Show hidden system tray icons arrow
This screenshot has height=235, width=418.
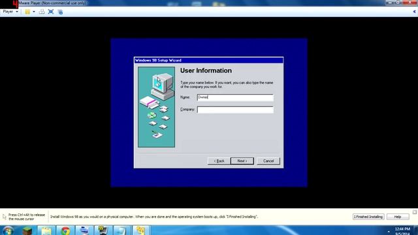[x=389, y=231]
